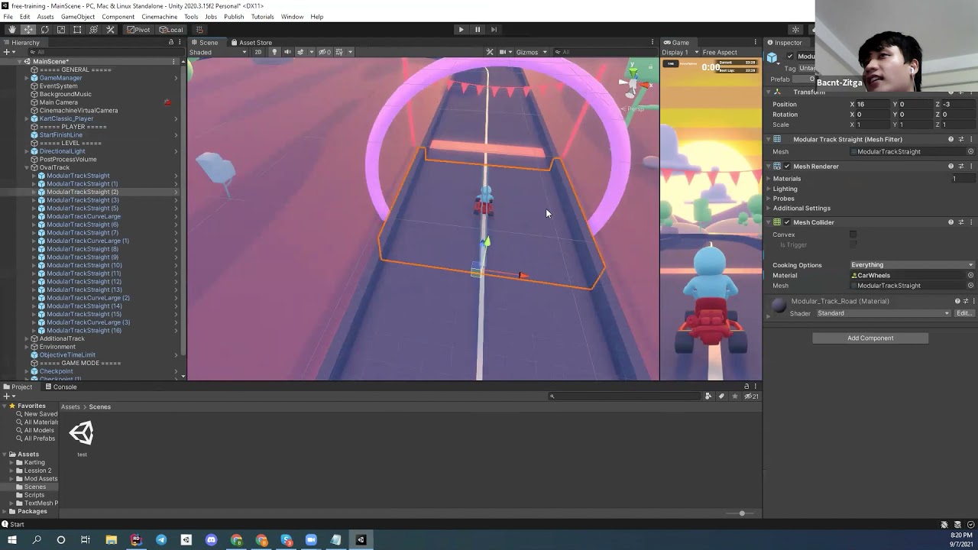Screen dimensions: 978x550
Task: Open the Shaded draw mode dropdown
Action: click(218, 52)
